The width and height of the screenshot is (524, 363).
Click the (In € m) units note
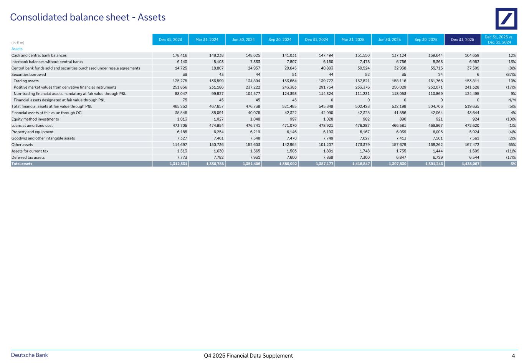coord(18,43)
